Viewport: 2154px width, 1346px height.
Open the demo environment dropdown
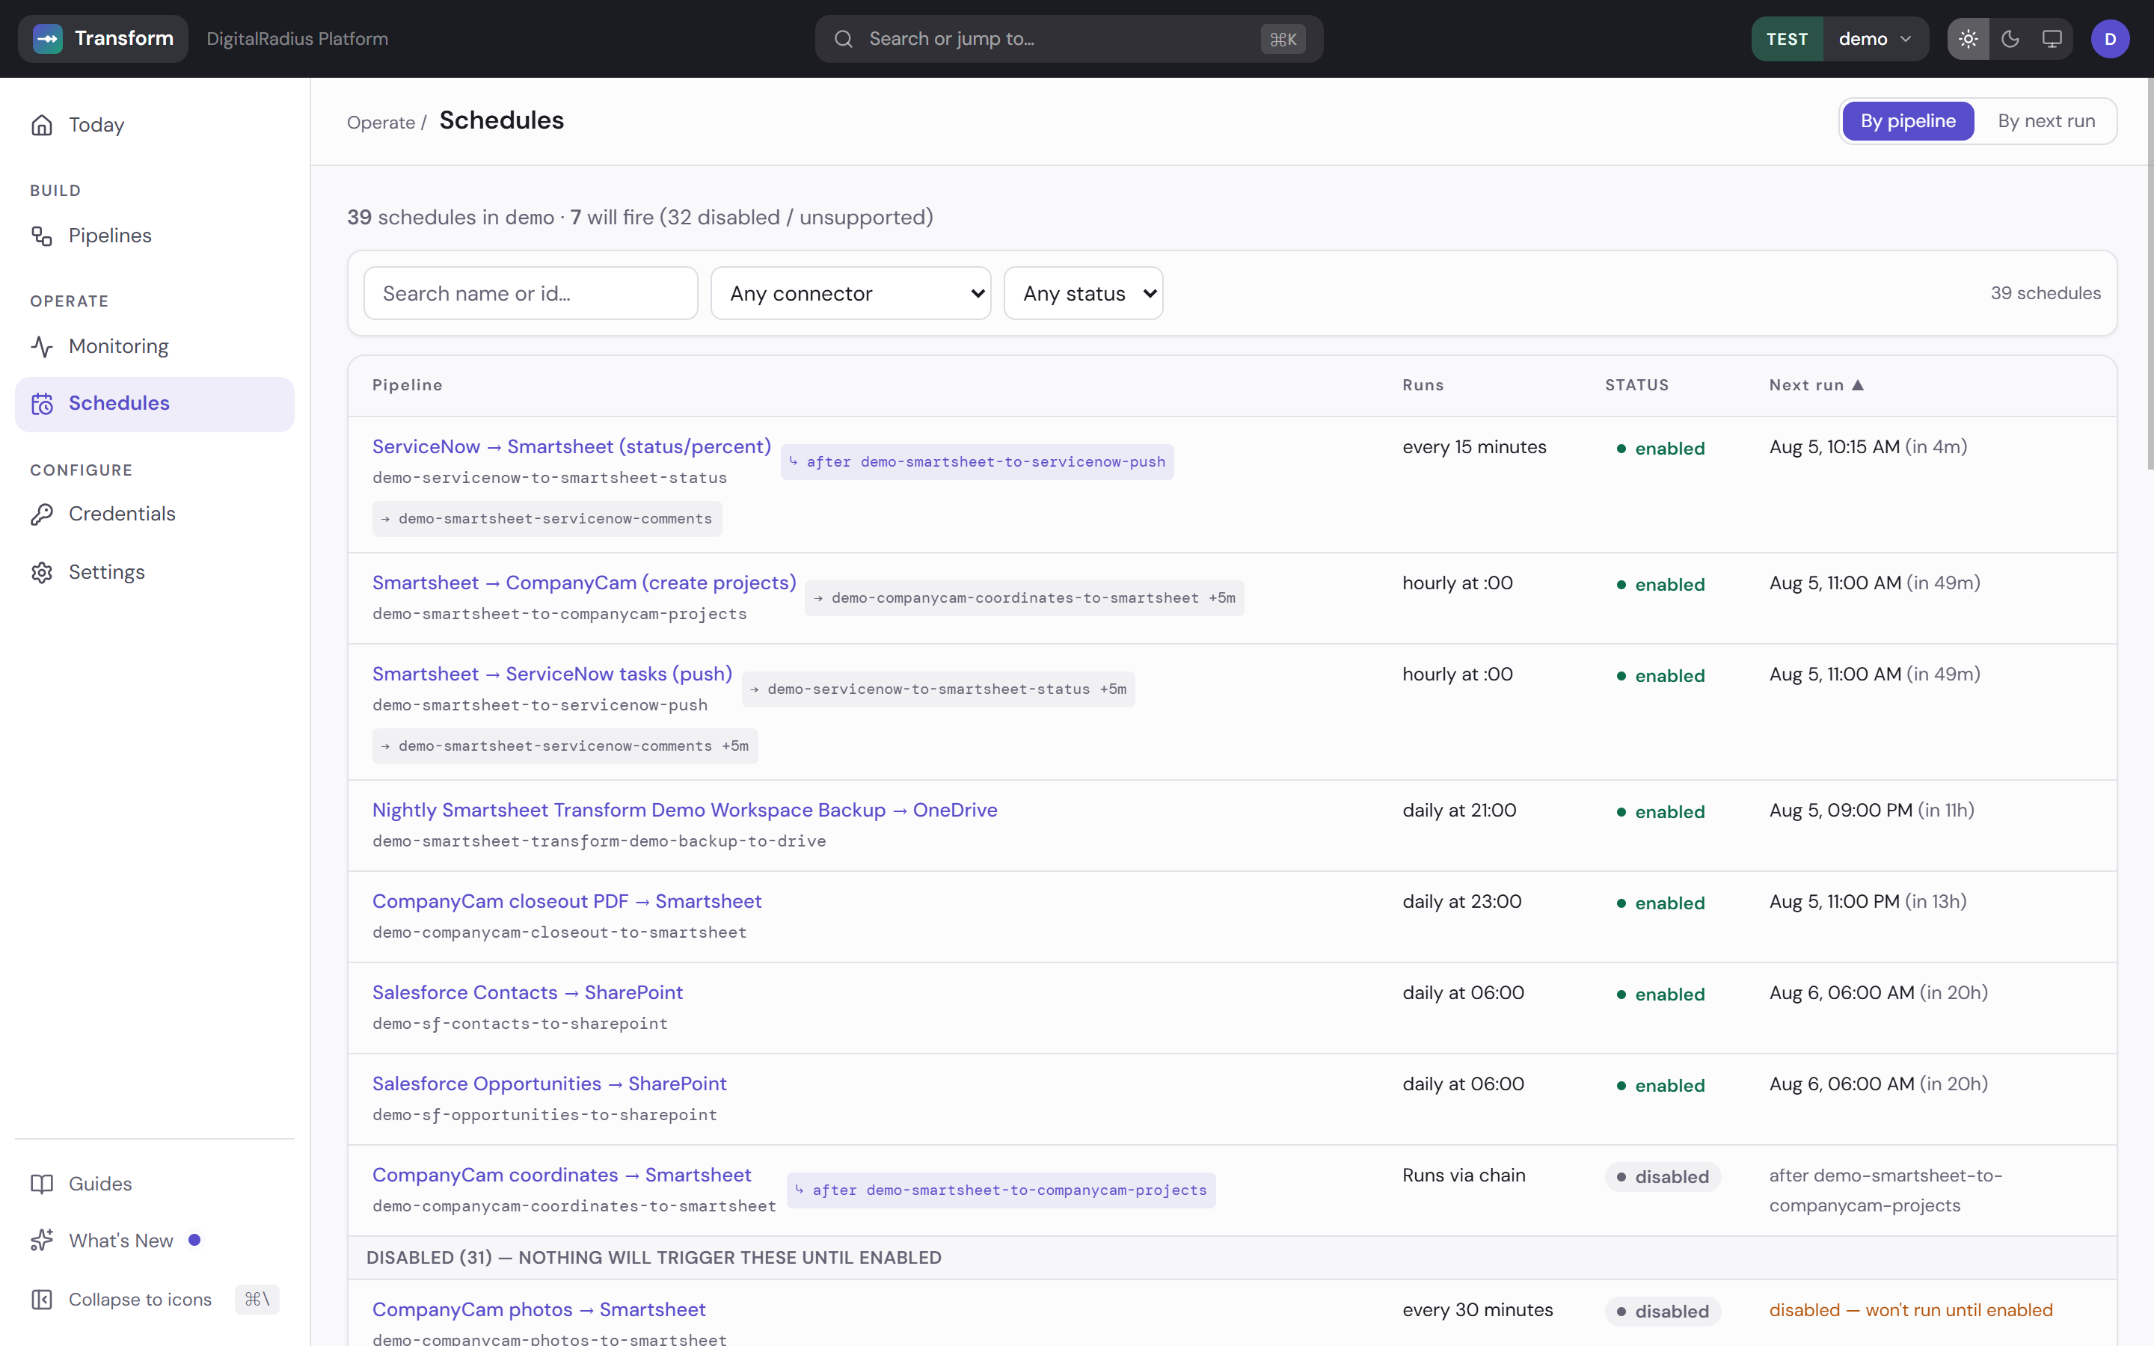[1876, 39]
